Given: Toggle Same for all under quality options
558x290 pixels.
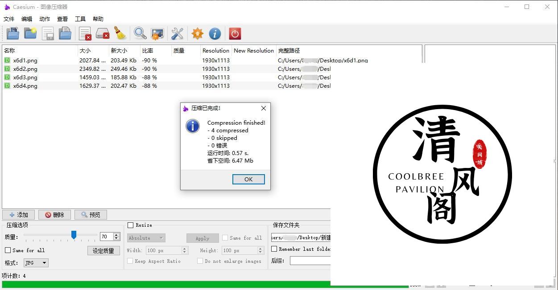Looking at the screenshot, I should point(8,250).
